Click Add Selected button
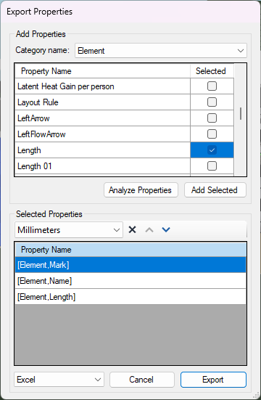The width and height of the screenshot is (261, 400). (215, 190)
